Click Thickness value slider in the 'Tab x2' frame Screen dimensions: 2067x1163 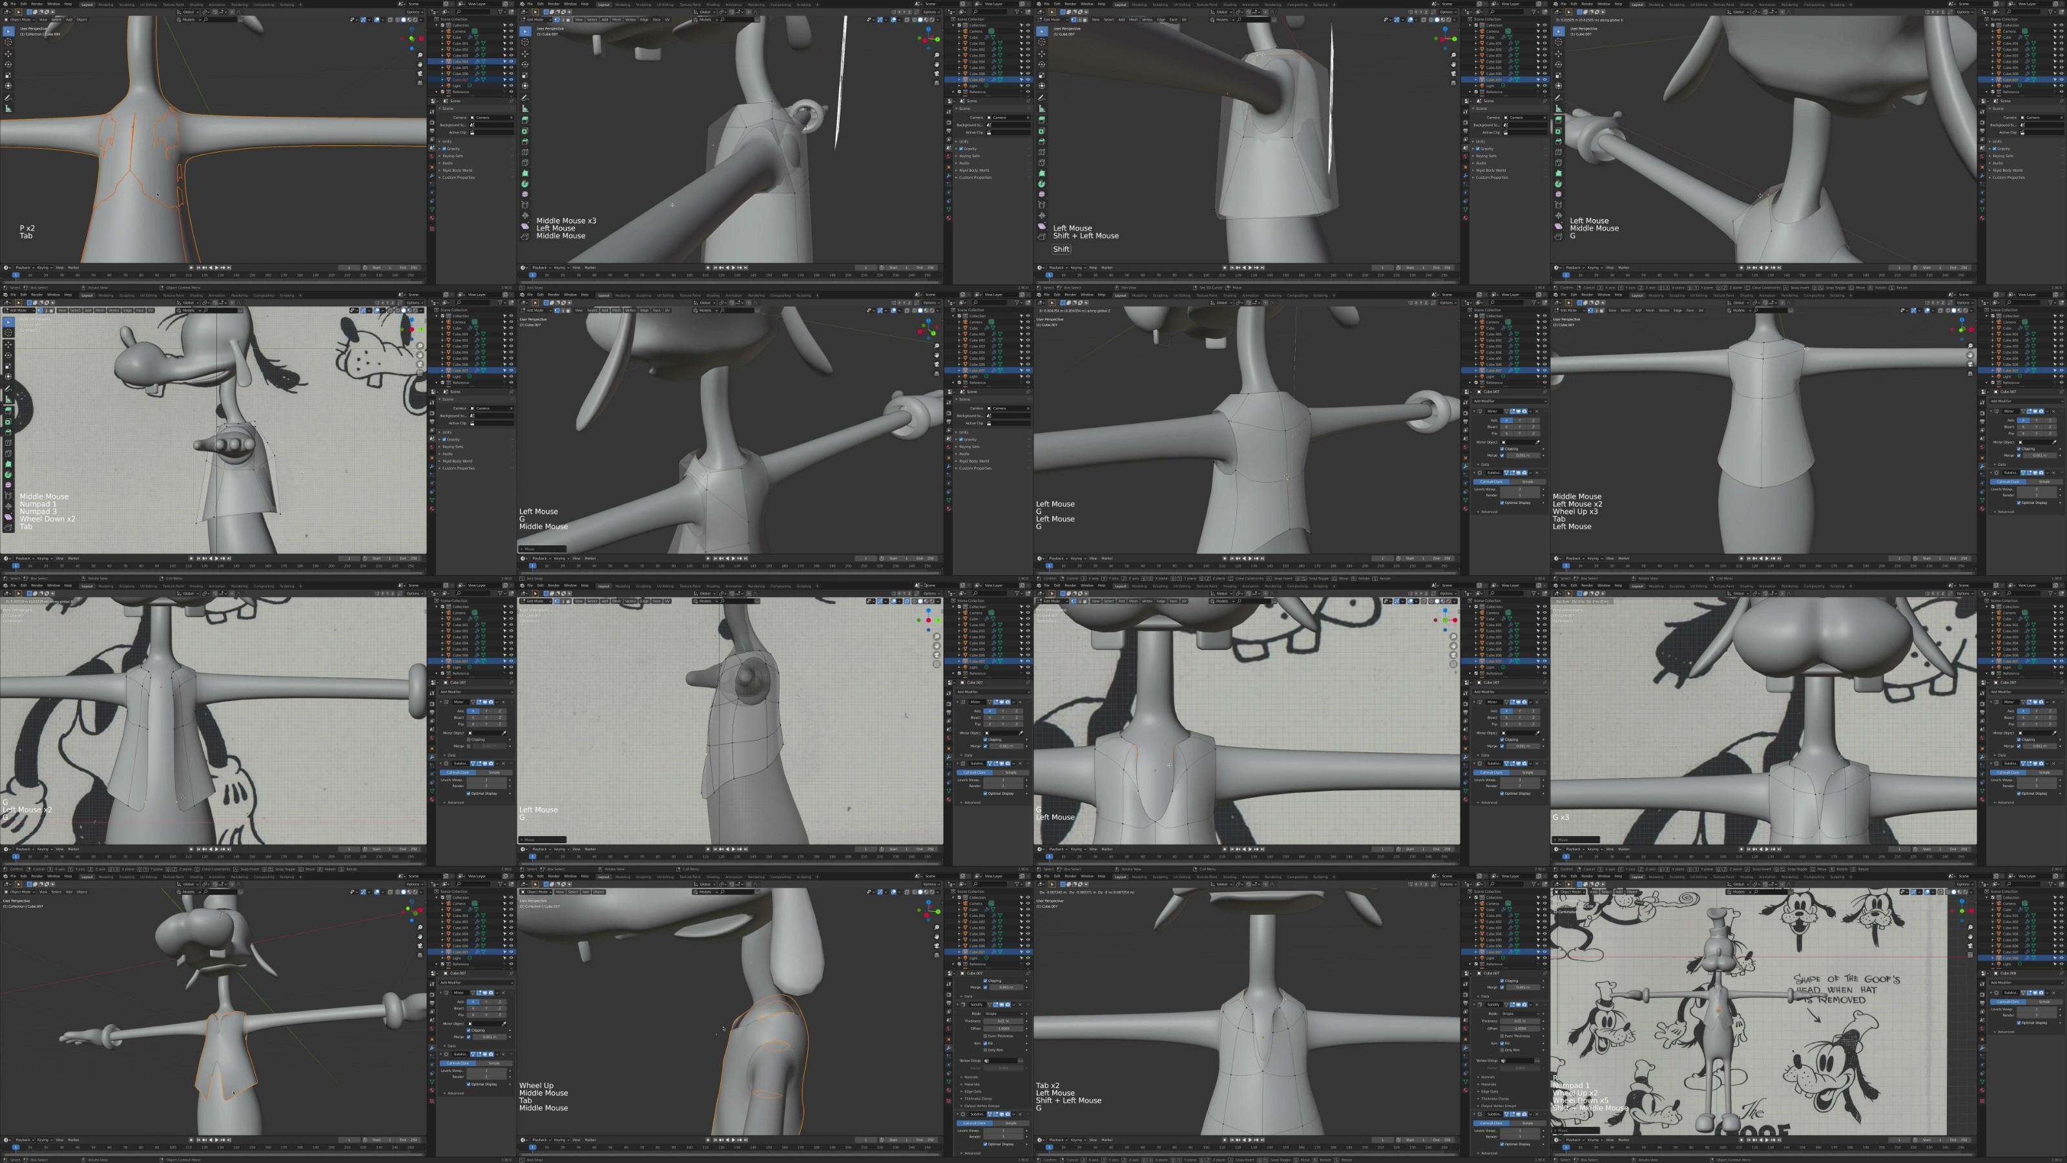1520,1021
